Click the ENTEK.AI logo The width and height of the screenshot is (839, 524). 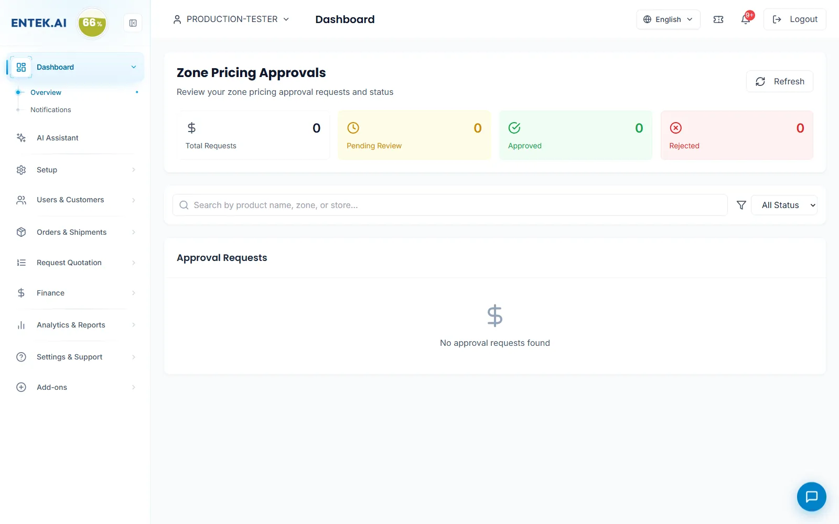(x=39, y=23)
